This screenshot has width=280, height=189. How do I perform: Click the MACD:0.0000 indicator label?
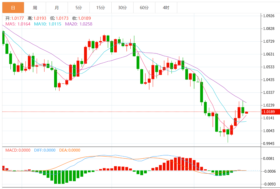[18, 150]
